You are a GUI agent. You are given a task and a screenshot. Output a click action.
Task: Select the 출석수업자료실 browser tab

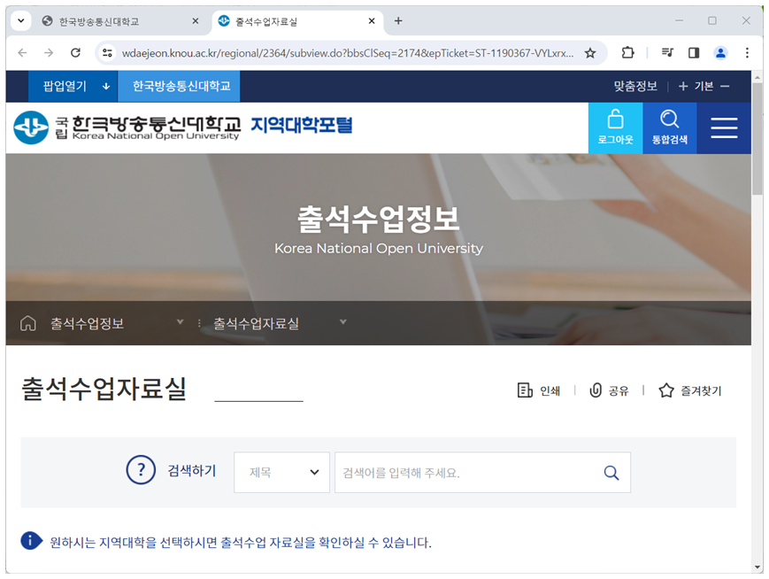(297, 21)
